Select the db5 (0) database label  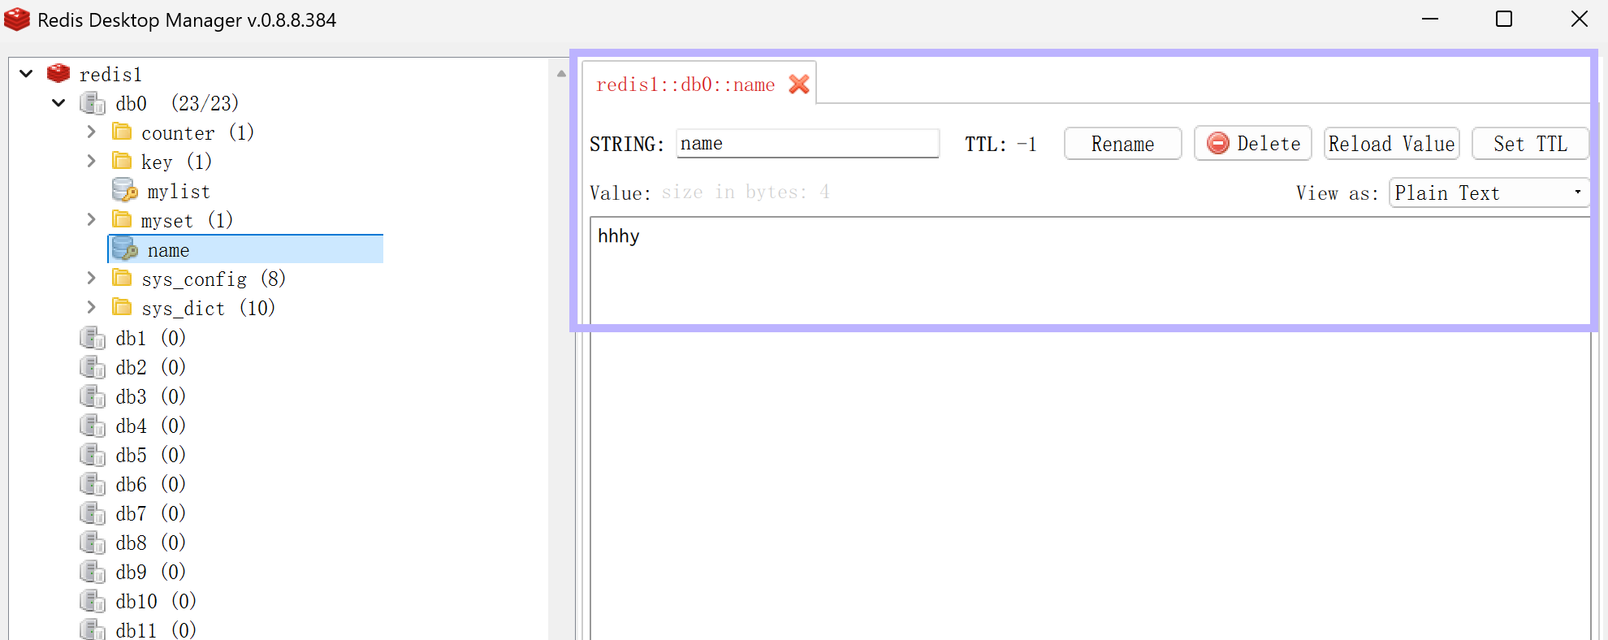click(x=150, y=454)
